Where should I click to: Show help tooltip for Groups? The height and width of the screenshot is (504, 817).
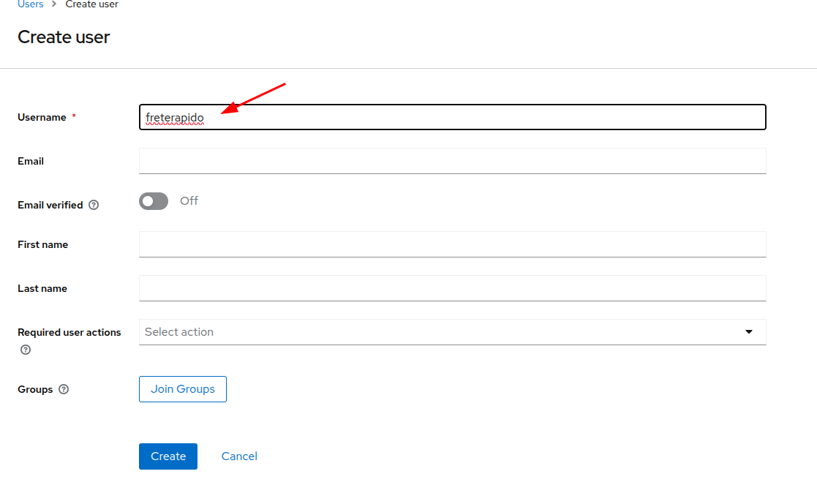[64, 390]
